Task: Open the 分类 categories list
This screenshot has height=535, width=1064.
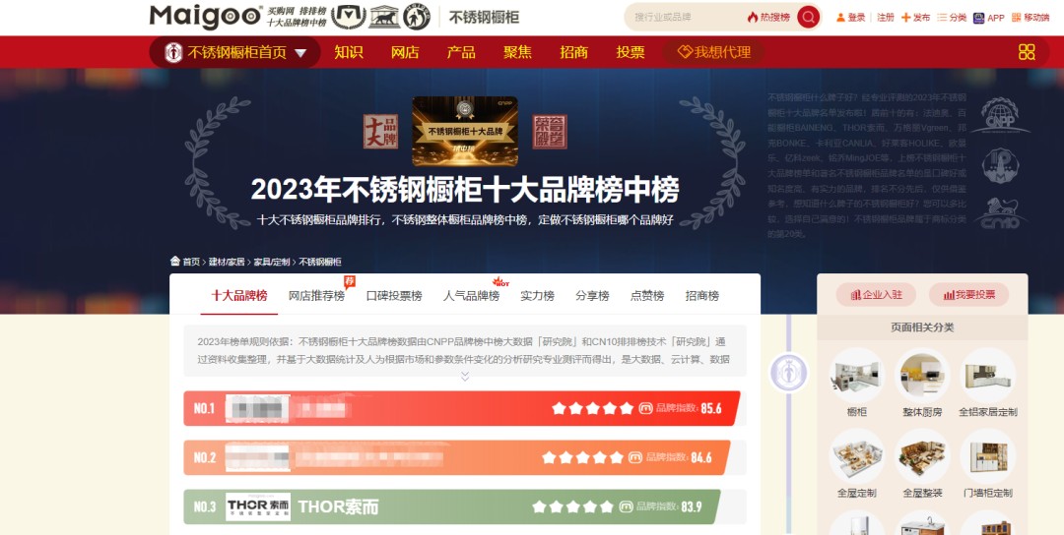Action: point(952,18)
